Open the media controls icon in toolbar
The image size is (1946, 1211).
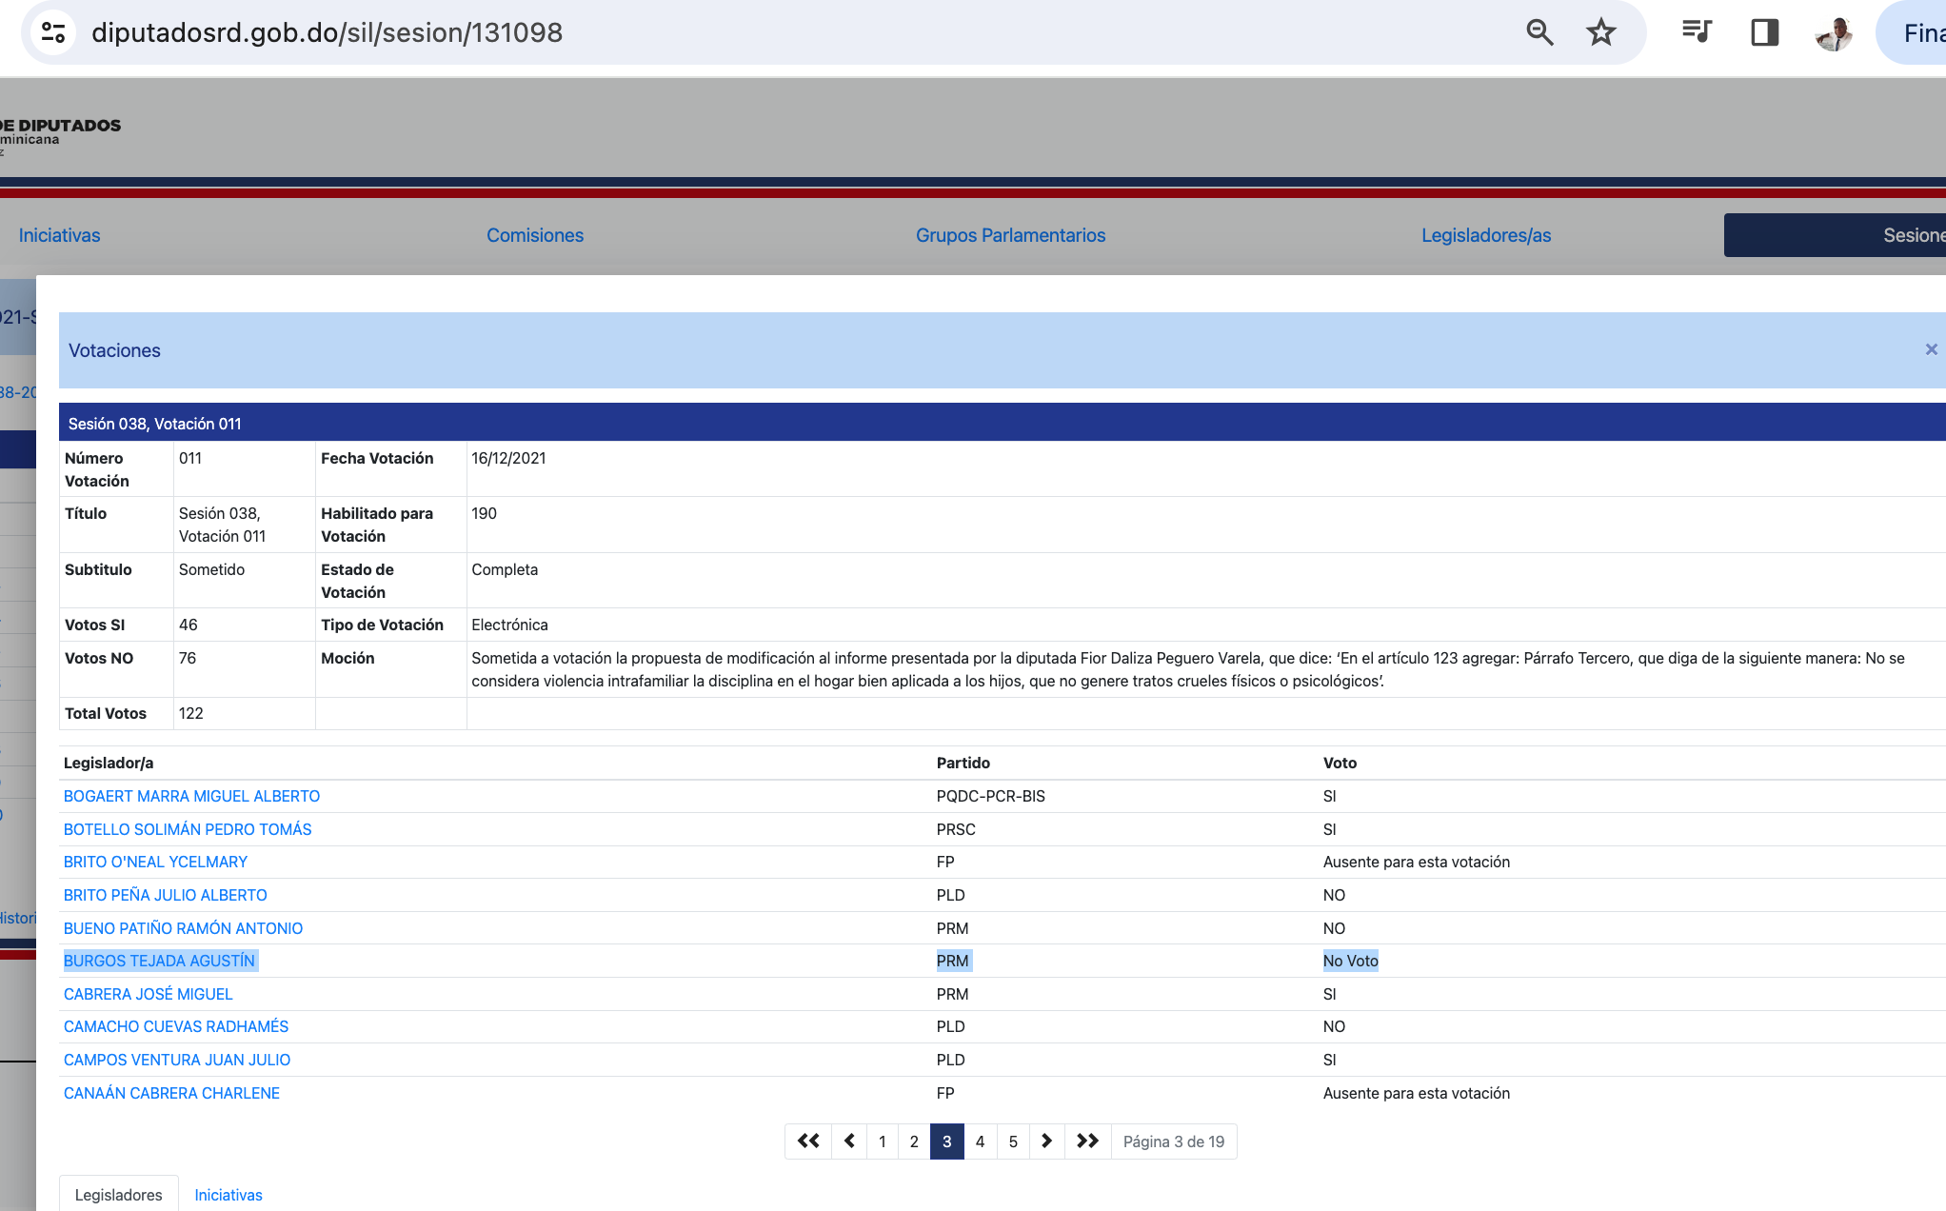1697,32
